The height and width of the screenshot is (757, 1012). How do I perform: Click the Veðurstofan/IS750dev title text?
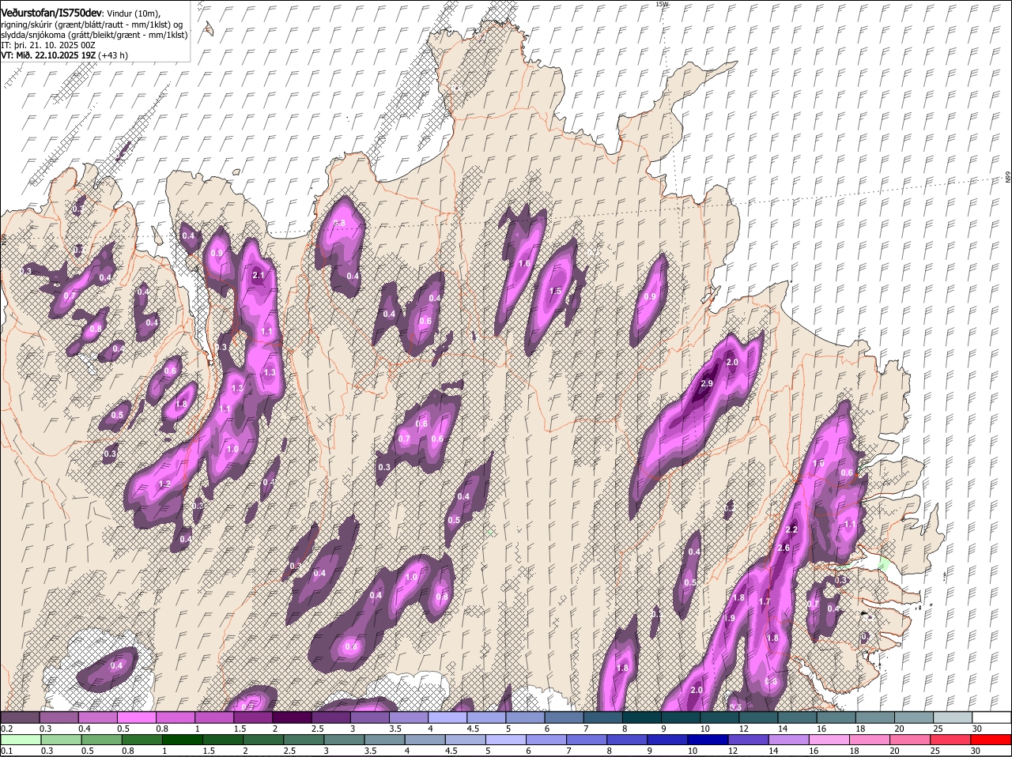click(51, 13)
